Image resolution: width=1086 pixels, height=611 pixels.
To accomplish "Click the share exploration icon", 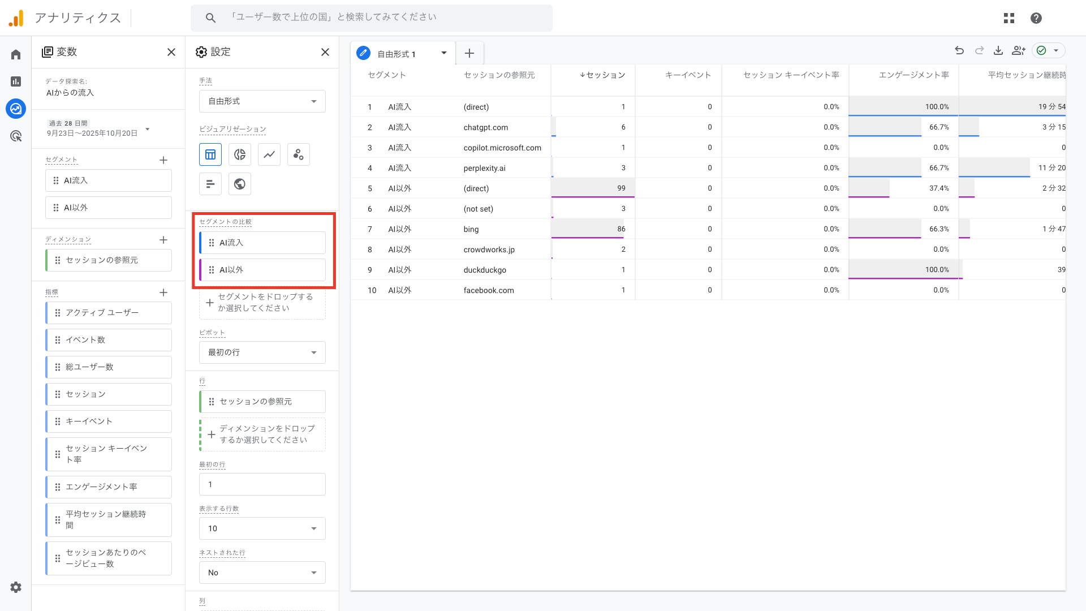I will point(1019,51).
